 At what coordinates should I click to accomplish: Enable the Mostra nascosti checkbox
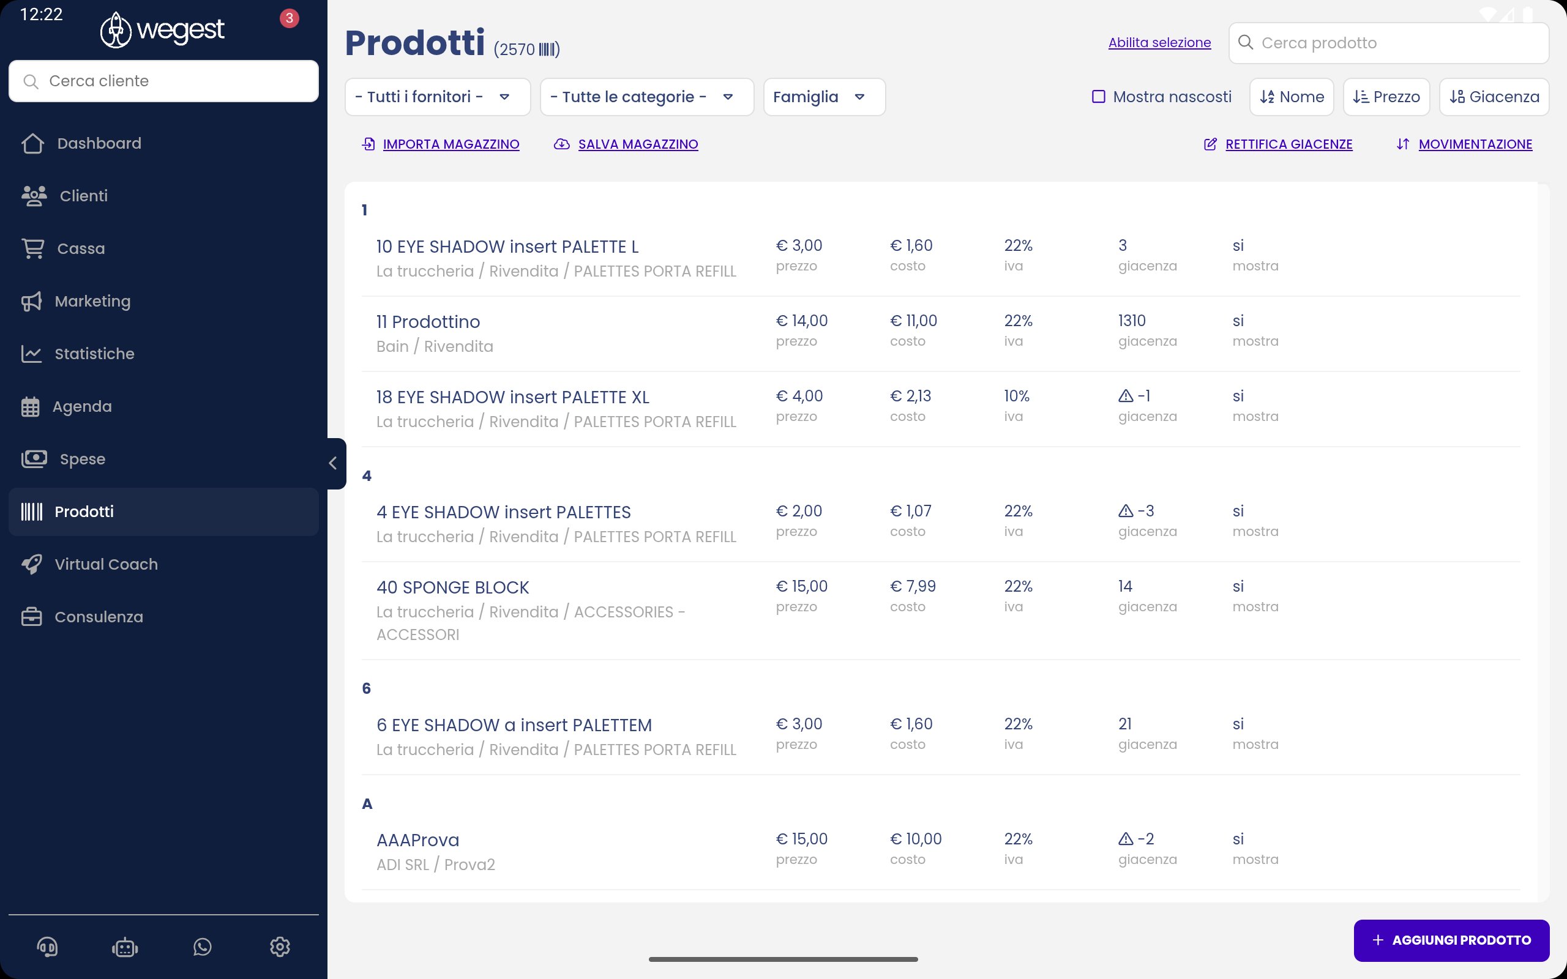(x=1098, y=97)
